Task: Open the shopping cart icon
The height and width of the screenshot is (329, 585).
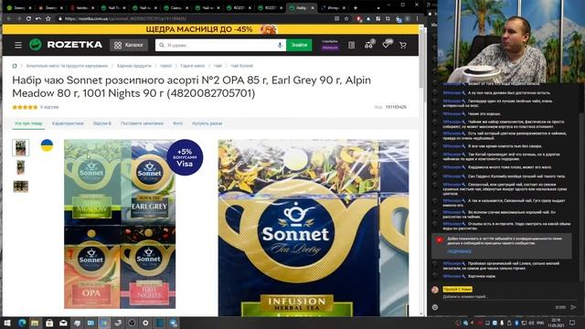Action: coord(403,45)
